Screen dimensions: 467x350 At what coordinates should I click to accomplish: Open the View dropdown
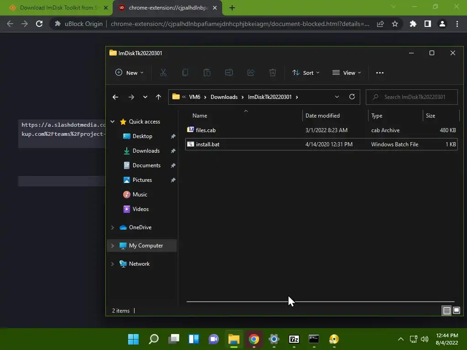pos(347,72)
